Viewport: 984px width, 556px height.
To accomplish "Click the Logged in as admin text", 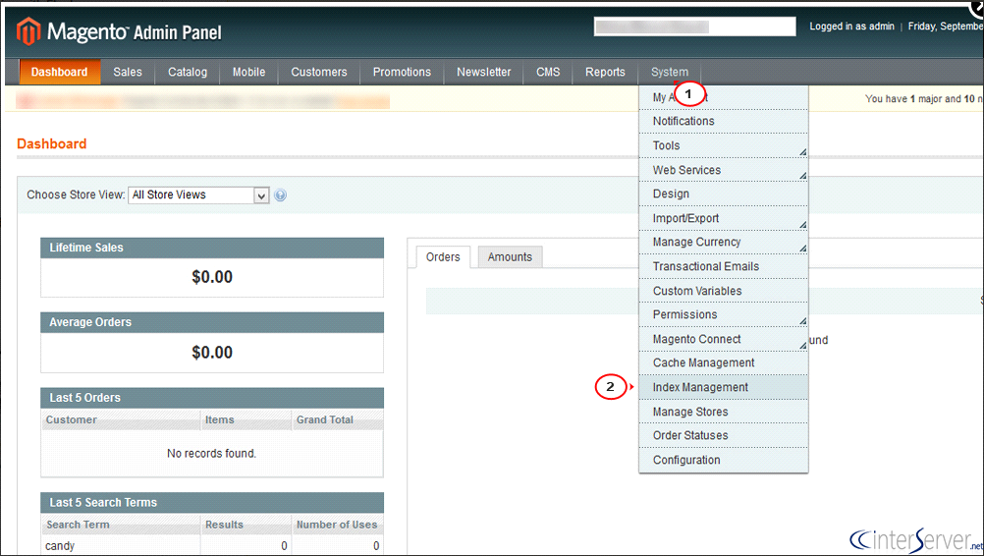I will (x=851, y=27).
